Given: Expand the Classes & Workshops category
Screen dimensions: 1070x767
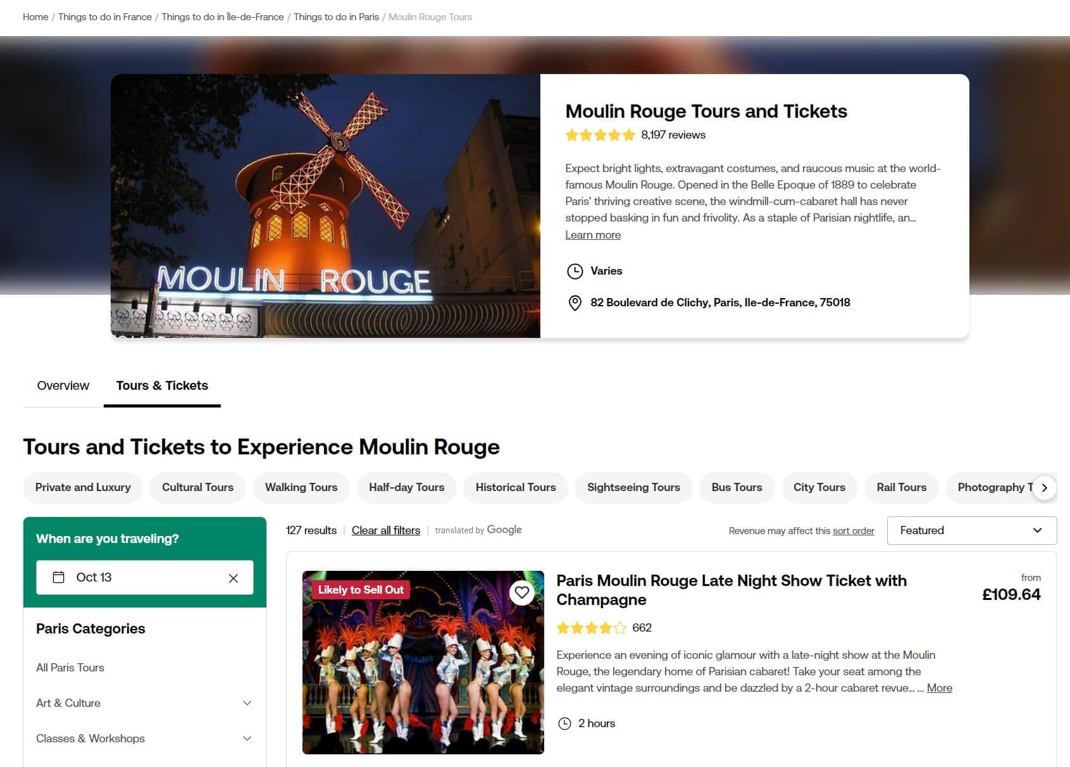Looking at the screenshot, I should pos(144,739).
